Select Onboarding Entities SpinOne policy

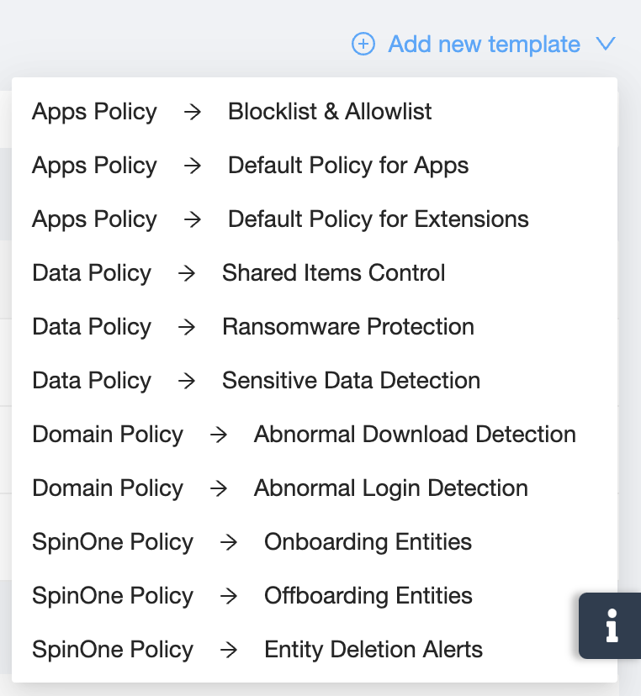(x=368, y=542)
